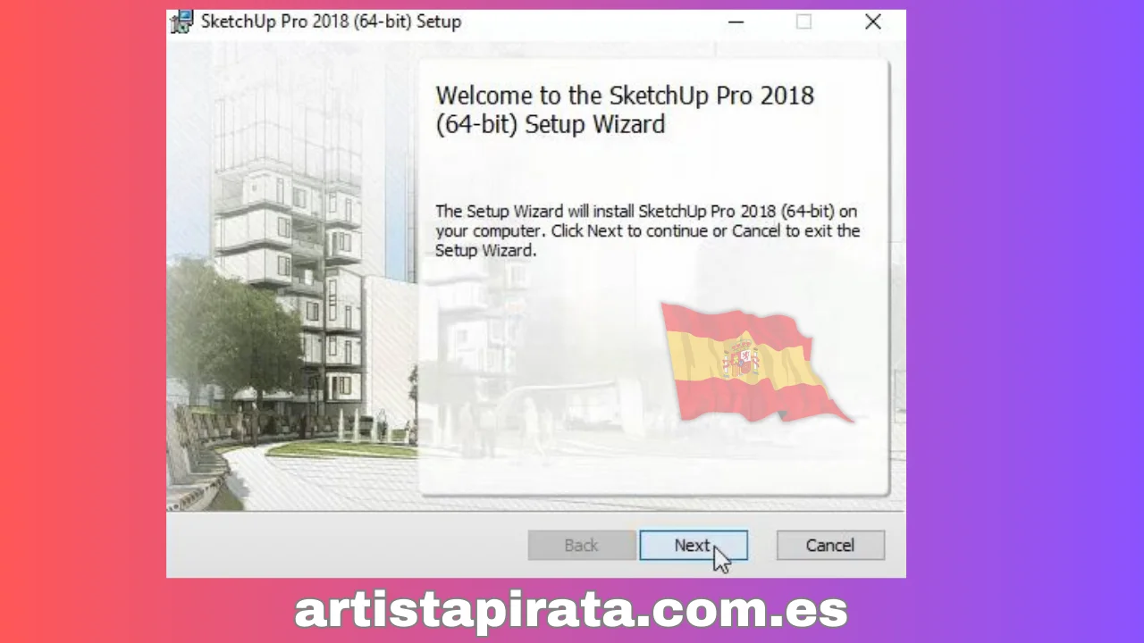Click the "SketchUp Pro 2018 (64-bit) Setup" title text
The width and height of the screenshot is (1144, 643).
coord(331,22)
